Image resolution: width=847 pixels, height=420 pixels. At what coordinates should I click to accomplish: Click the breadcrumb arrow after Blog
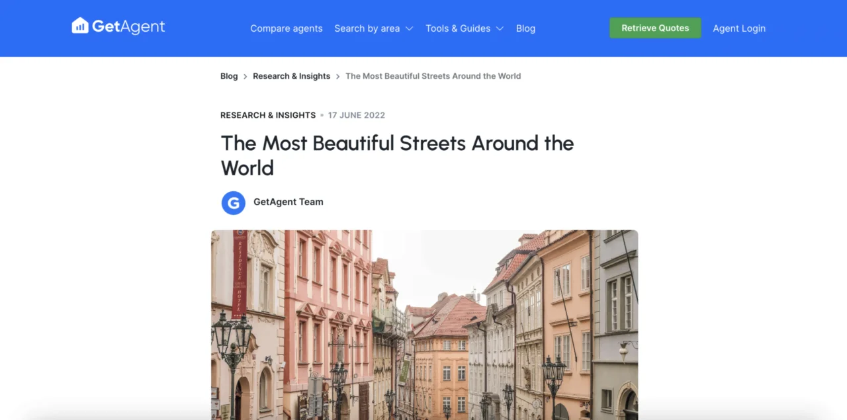coord(245,77)
